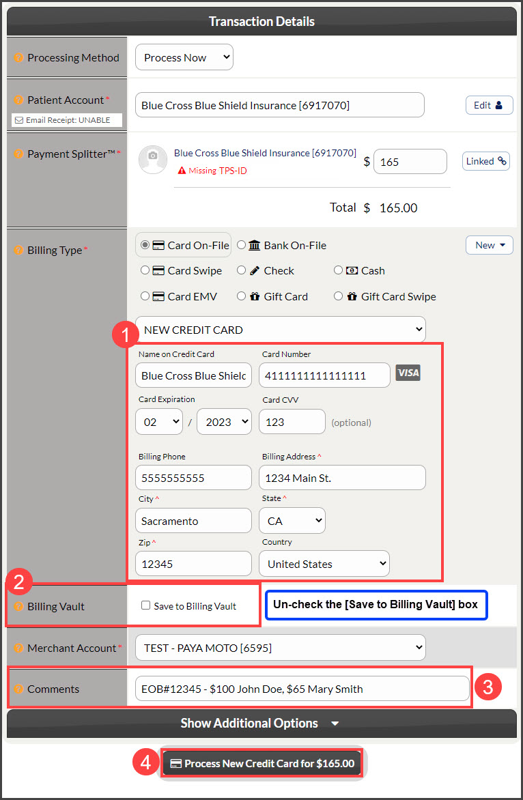
Task: Open the Processing Method dropdown
Action: 184,57
